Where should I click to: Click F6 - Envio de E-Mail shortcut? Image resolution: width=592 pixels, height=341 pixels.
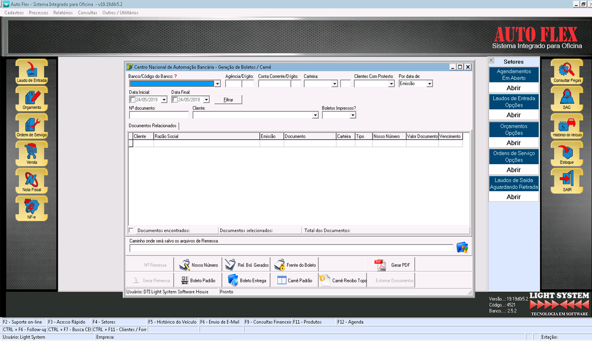220,322
